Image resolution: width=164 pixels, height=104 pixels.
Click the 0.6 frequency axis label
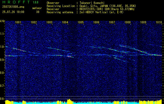tap(2, 99)
